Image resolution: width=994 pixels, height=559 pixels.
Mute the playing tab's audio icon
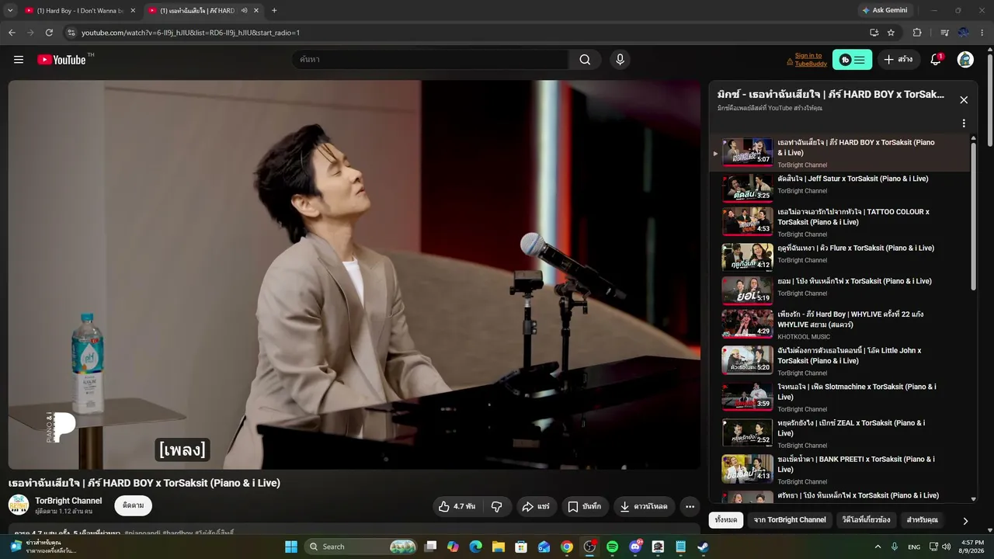click(x=245, y=11)
